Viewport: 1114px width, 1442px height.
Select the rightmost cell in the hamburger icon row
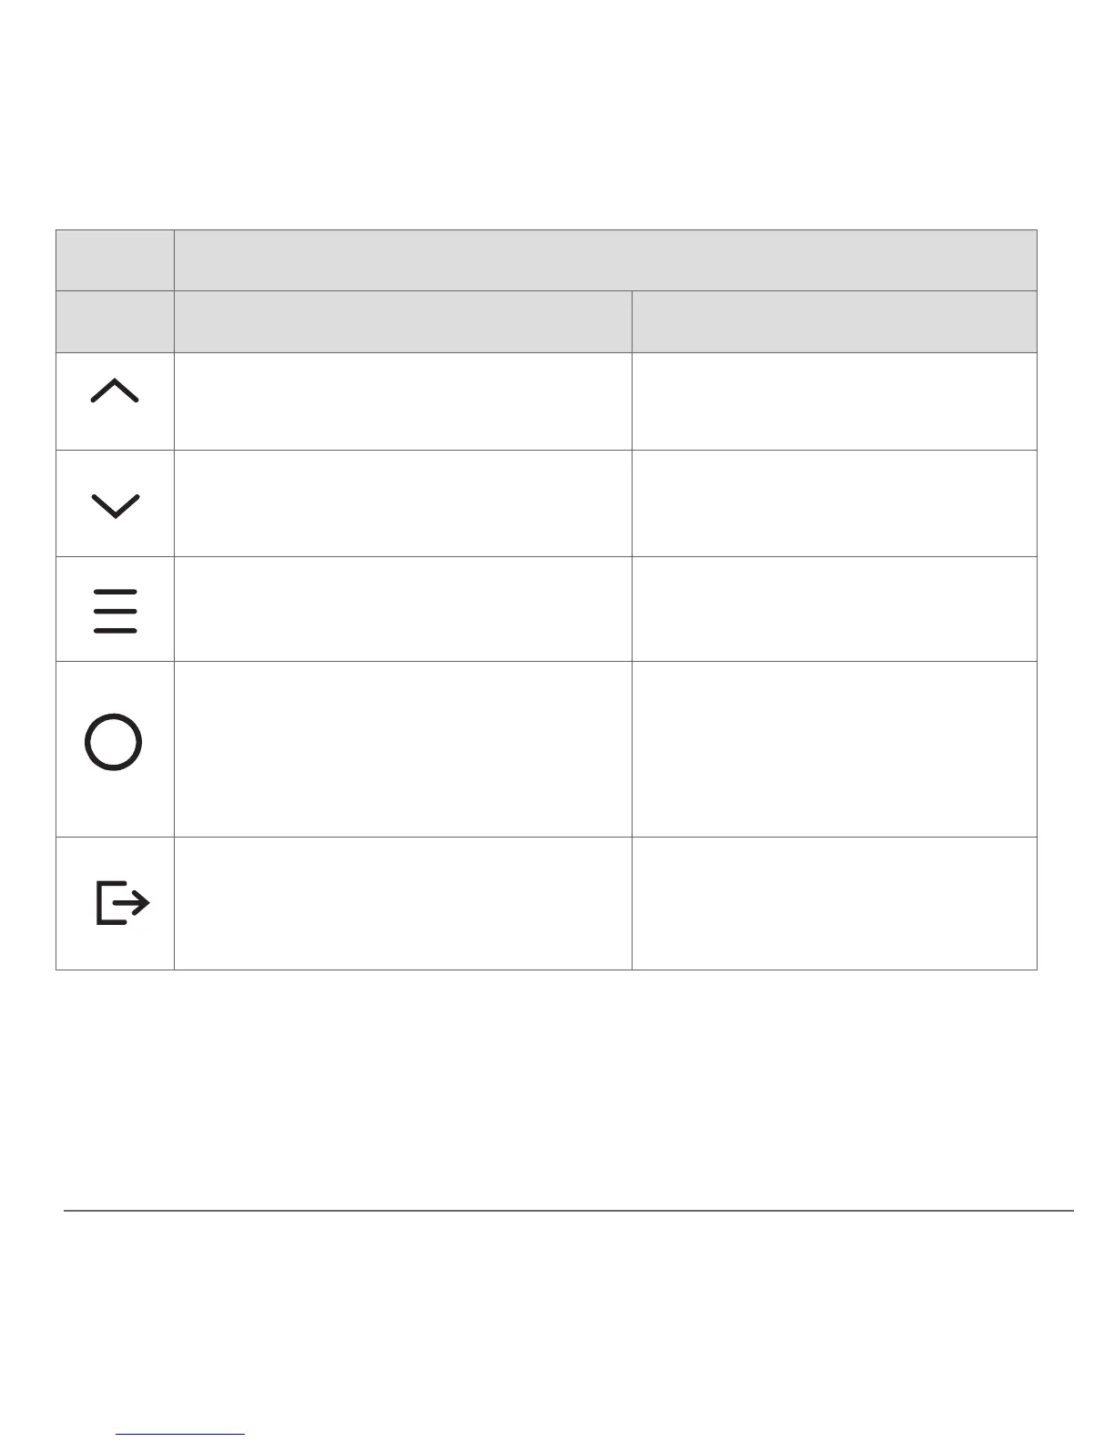[834, 609]
